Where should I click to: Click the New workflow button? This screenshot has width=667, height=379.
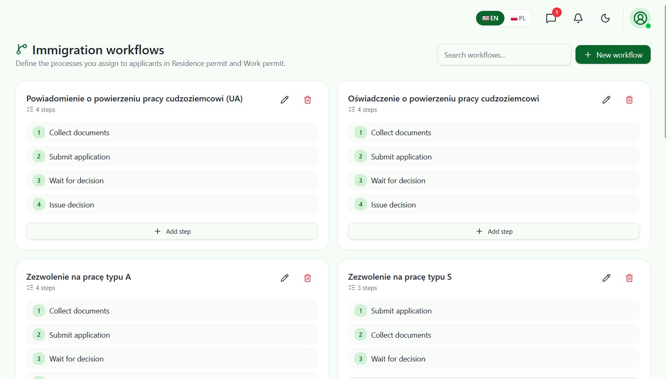tap(613, 55)
